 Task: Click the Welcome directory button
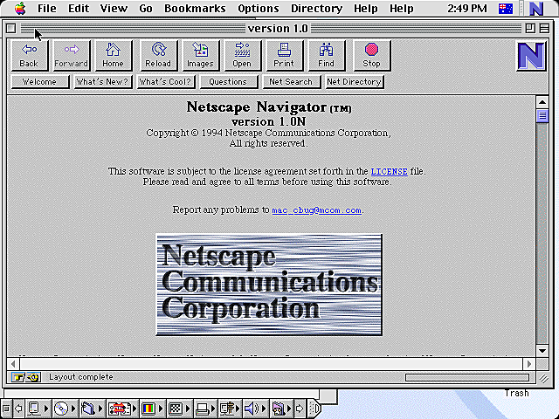[39, 81]
